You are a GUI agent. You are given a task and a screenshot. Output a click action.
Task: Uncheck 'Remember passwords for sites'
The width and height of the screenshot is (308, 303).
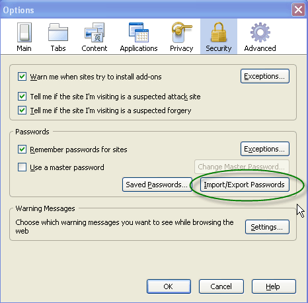pos(22,150)
